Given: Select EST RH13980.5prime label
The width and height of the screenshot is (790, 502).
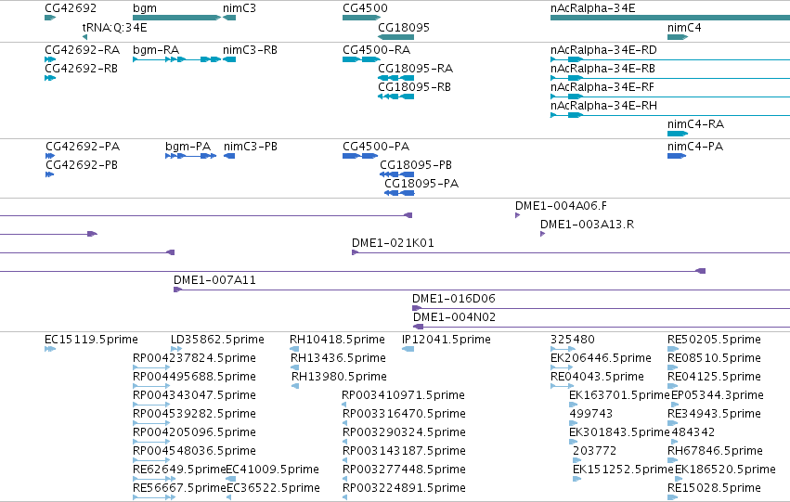Looking at the screenshot, I should (x=339, y=377).
